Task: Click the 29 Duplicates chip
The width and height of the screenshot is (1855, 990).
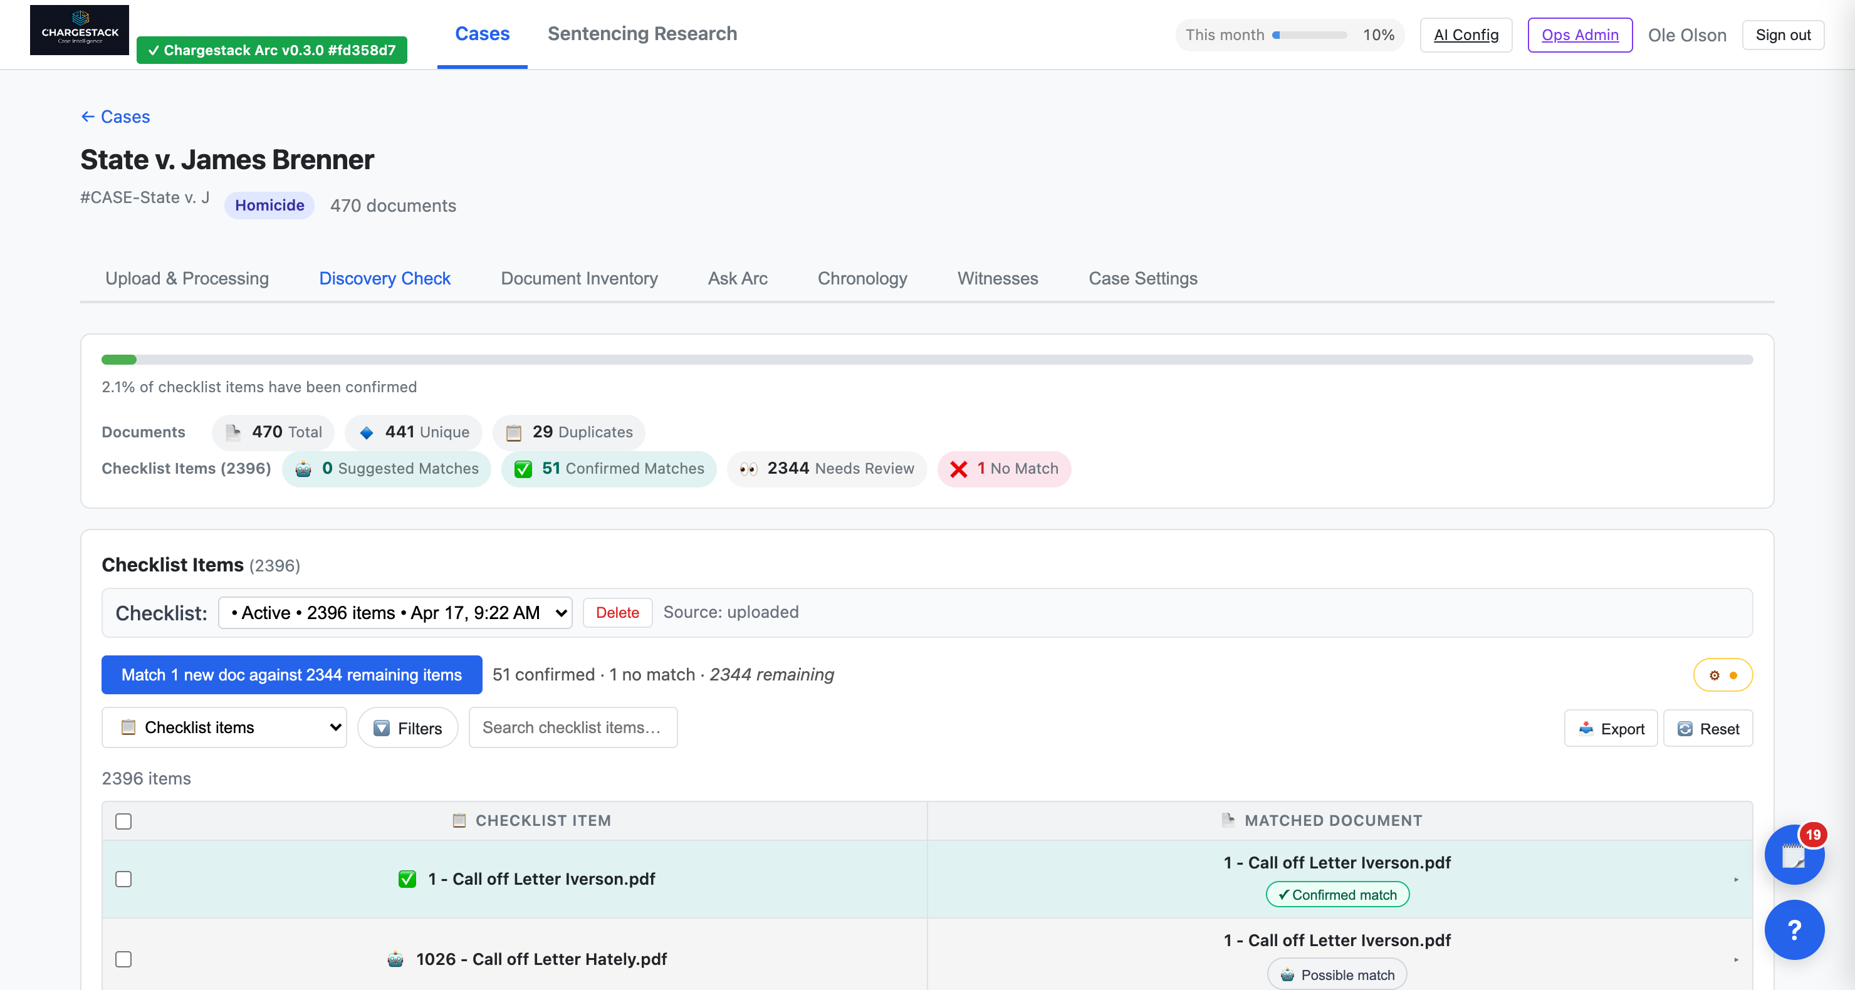Action: click(x=569, y=432)
